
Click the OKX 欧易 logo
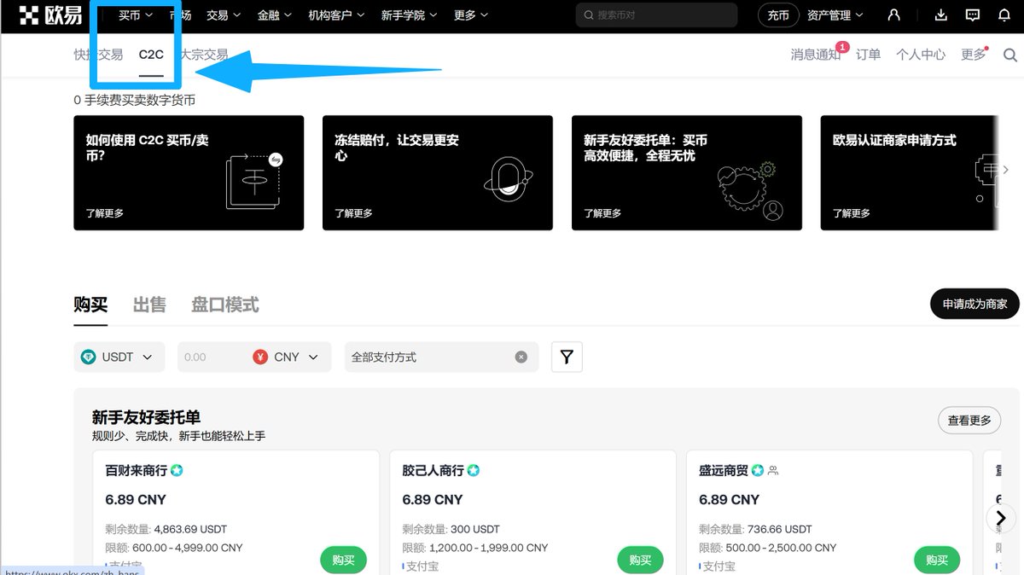tap(50, 15)
